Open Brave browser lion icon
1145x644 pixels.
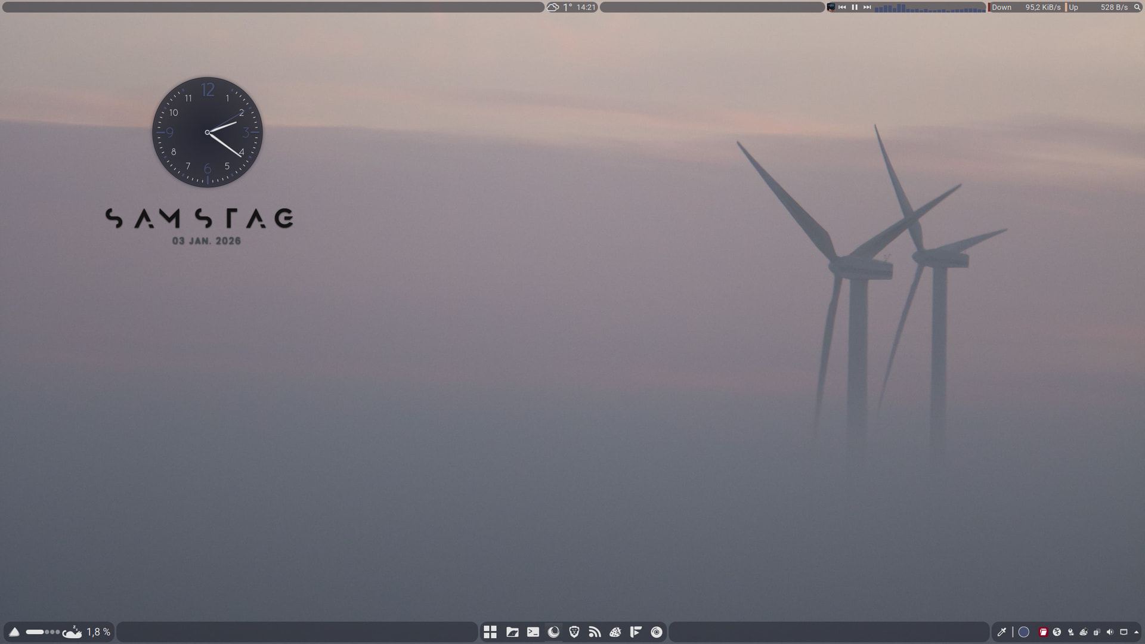coord(574,632)
